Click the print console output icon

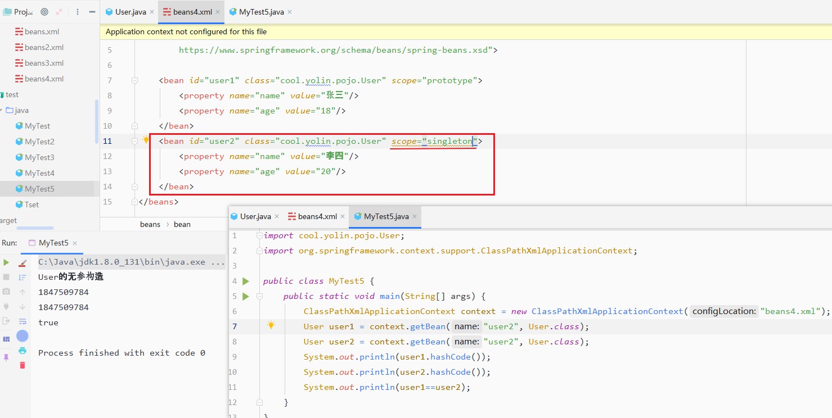tap(23, 350)
